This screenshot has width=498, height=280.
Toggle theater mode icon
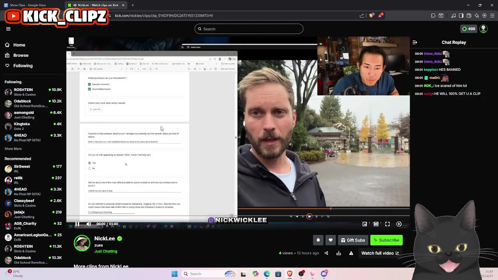376,224
